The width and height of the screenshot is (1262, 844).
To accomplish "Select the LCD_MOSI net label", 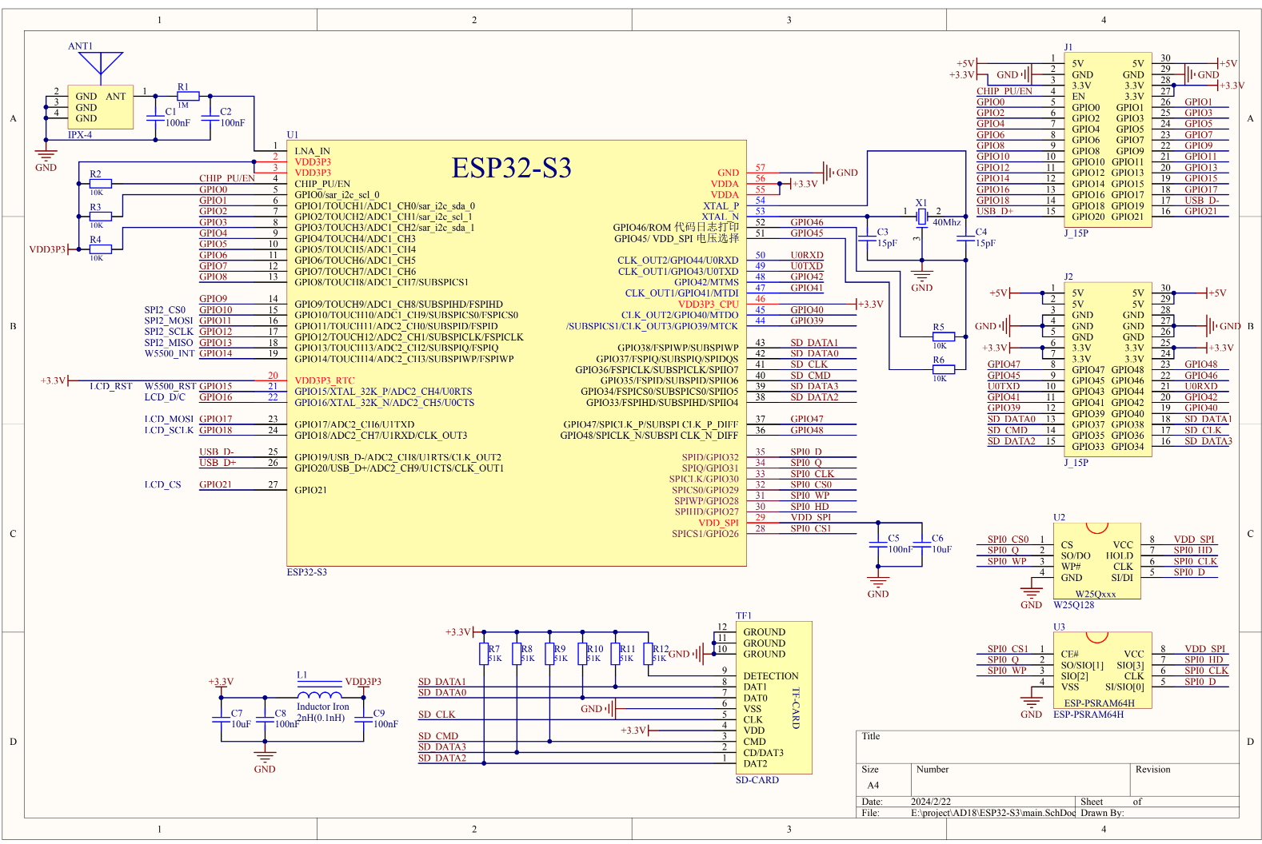I will tap(169, 419).
